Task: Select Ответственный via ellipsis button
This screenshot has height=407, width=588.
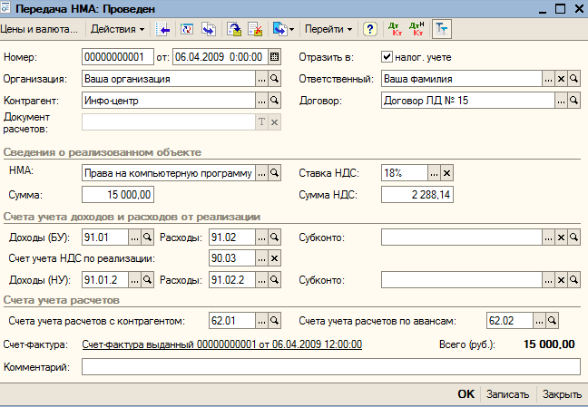Action: [x=548, y=79]
